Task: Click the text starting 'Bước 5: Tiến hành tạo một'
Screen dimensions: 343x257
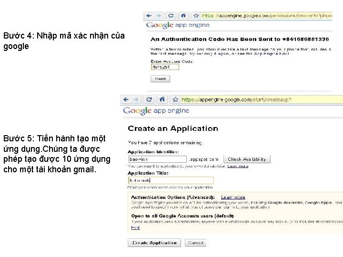Action: coord(57,154)
